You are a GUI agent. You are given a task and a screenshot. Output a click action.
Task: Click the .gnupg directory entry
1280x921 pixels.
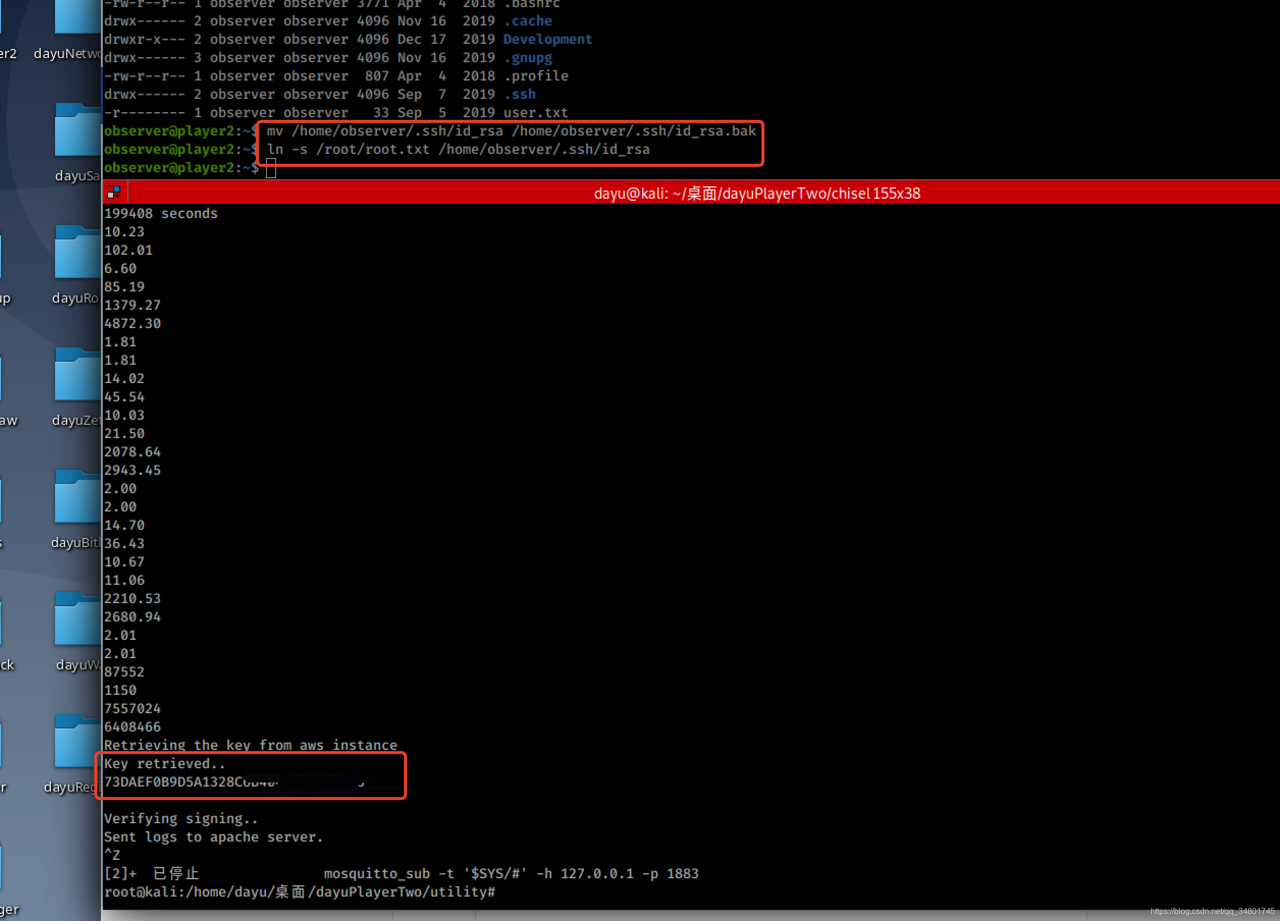click(528, 58)
